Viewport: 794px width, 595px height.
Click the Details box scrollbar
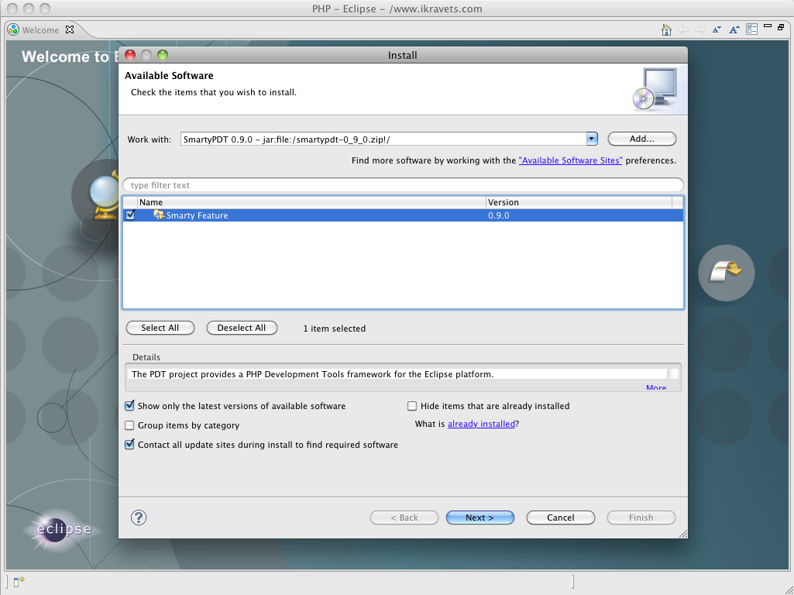tap(673, 374)
